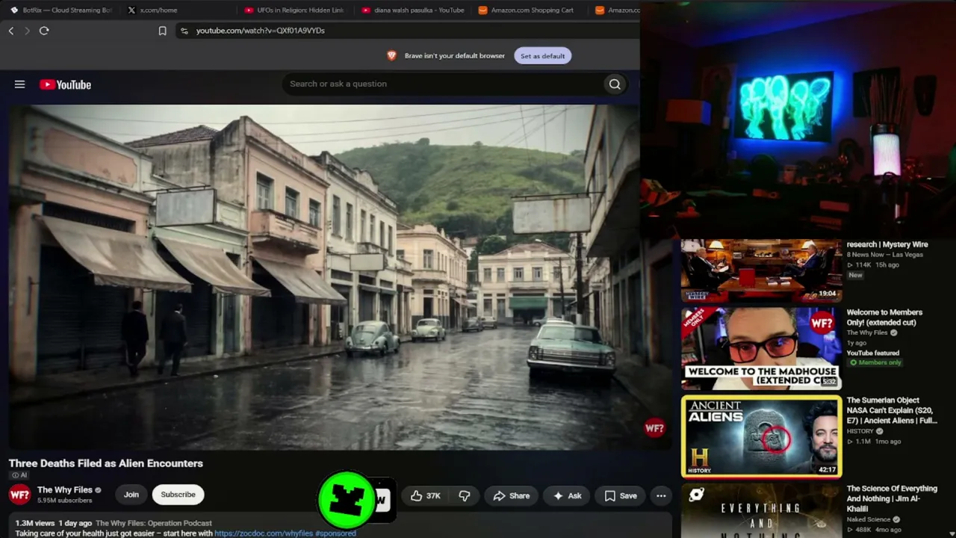The image size is (956, 538).
Task: Click the Brave lion icon in the default-browser bar
Action: [x=391, y=56]
